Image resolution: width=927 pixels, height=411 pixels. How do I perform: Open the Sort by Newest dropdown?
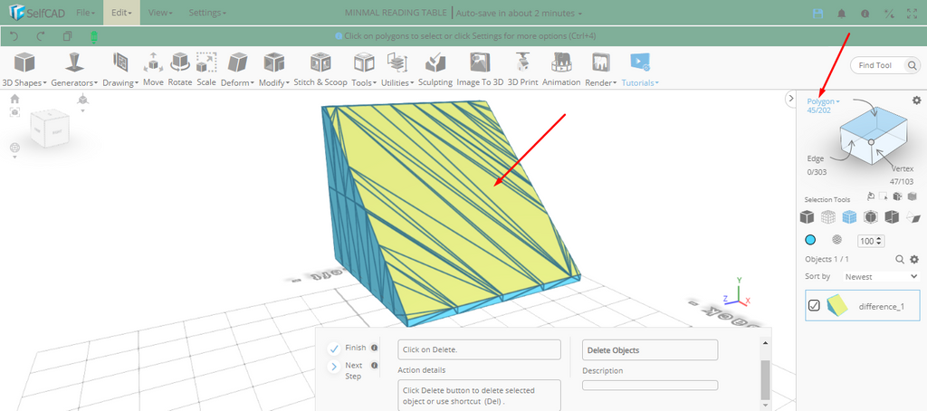[x=880, y=276]
